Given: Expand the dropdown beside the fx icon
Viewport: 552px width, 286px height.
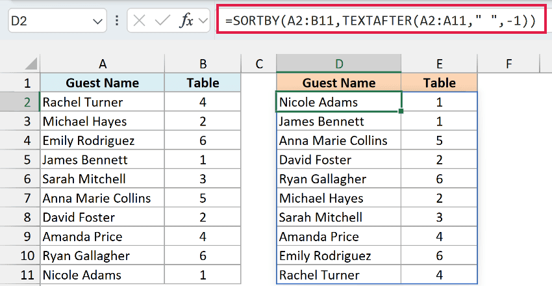Looking at the screenshot, I should pyautogui.click(x=203, y=21).
